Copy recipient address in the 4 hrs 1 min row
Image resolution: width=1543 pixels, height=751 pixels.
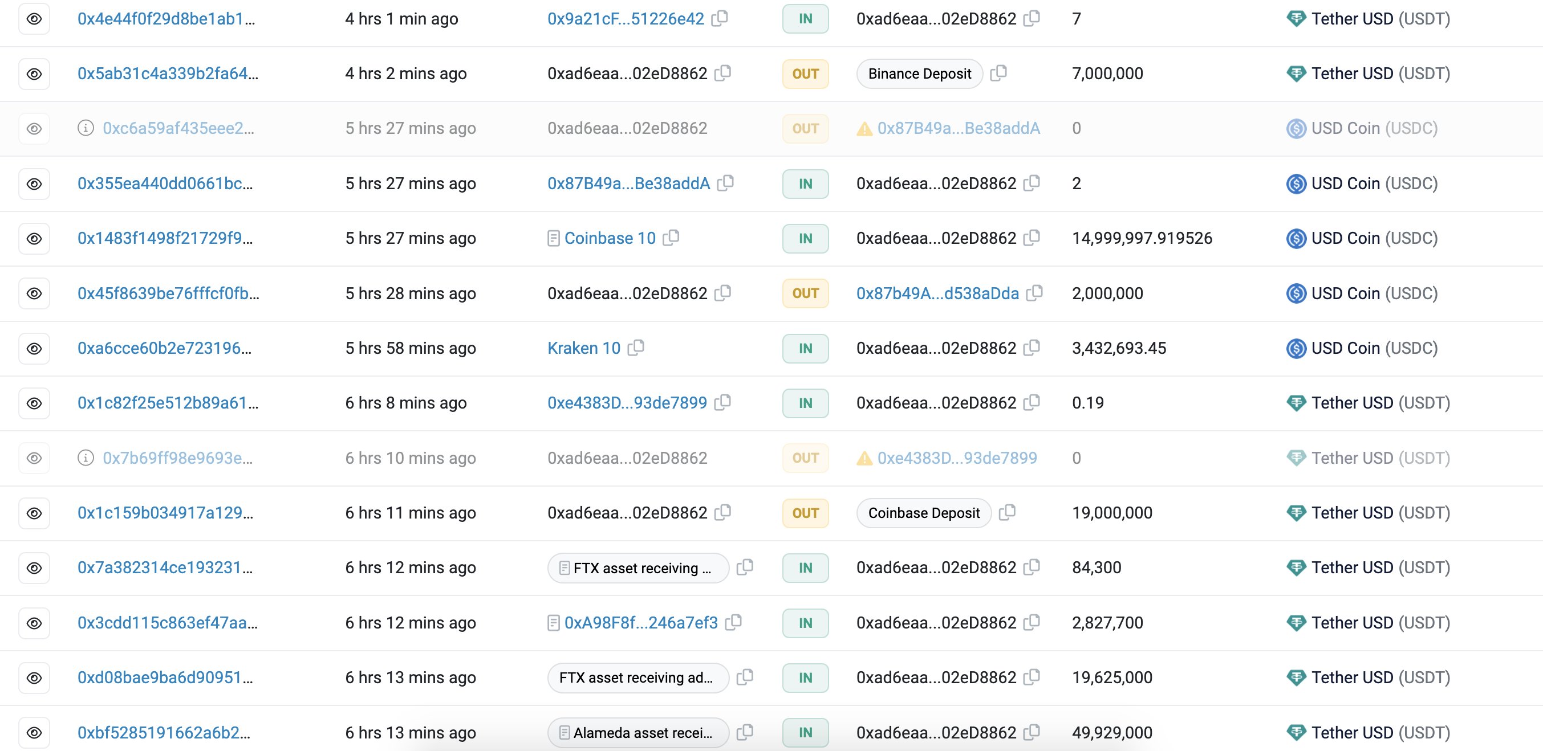1032,18
